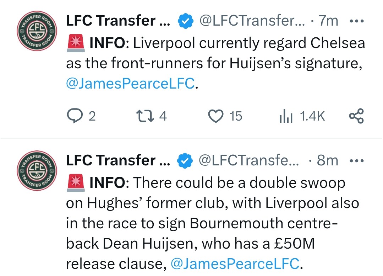Like the tweet with 15 likes

tap(216, 116)
